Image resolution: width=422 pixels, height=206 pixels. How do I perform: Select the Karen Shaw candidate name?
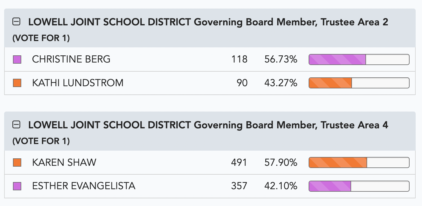64,162
